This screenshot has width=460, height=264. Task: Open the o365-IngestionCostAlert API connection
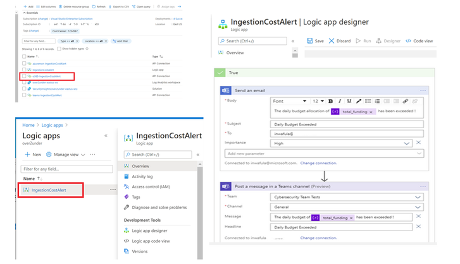(46, 76)
